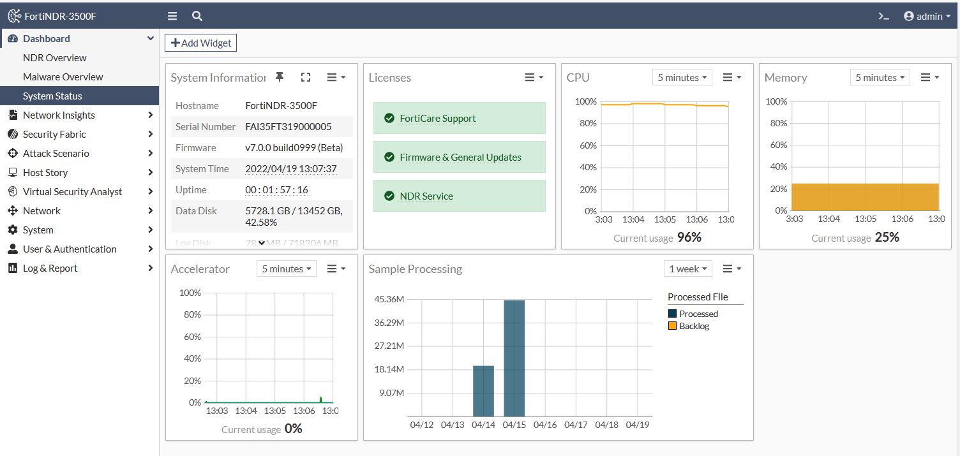Open the search magnifier icon
The height and width of the screenshot is (456, 960).
tap(197, 16)
